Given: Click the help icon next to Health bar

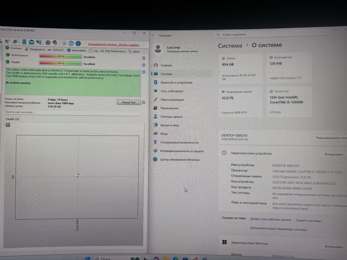Looking at the screenshot, I should point(144,65).
